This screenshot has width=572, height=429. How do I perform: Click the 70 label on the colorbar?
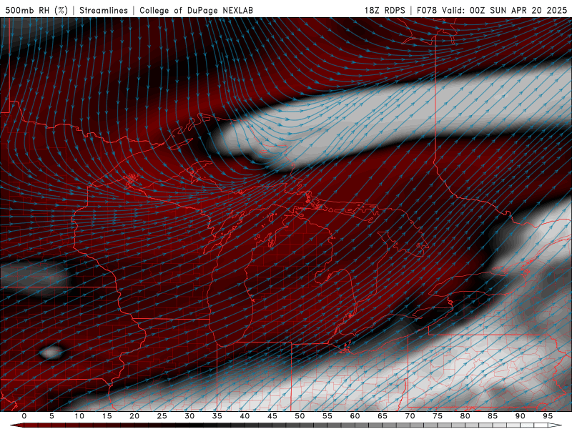(410, 416)
